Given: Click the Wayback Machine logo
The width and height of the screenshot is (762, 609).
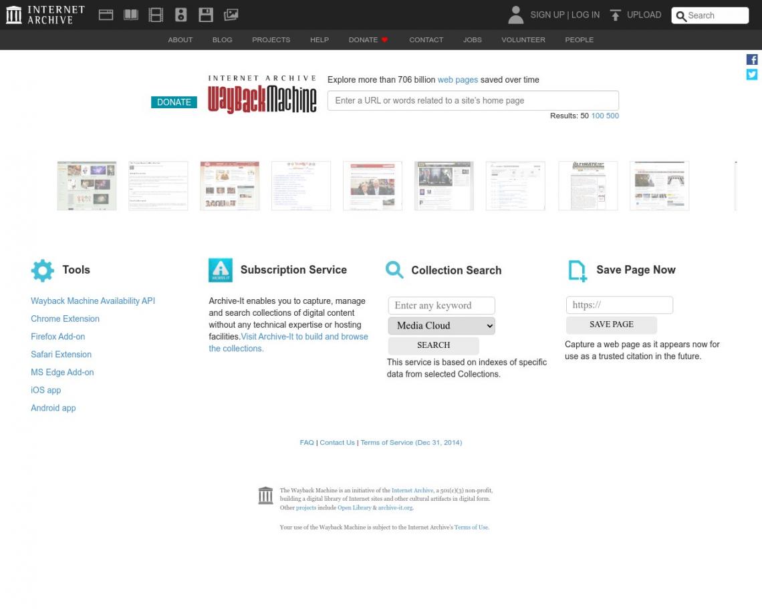Looking at the screenshot, I should click(262, 95).
